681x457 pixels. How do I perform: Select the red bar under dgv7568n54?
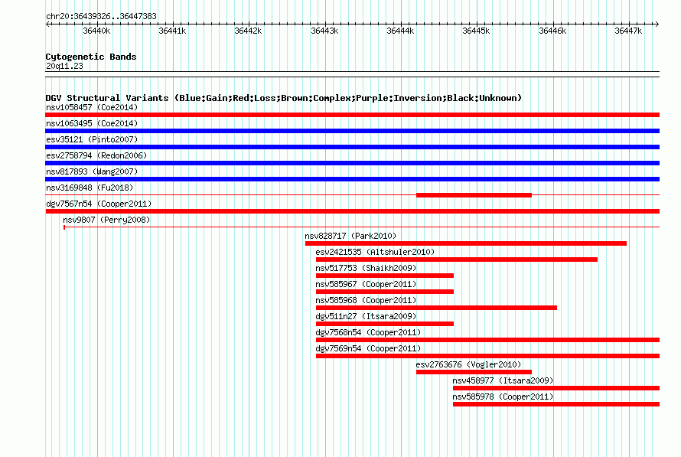(487, 340)
